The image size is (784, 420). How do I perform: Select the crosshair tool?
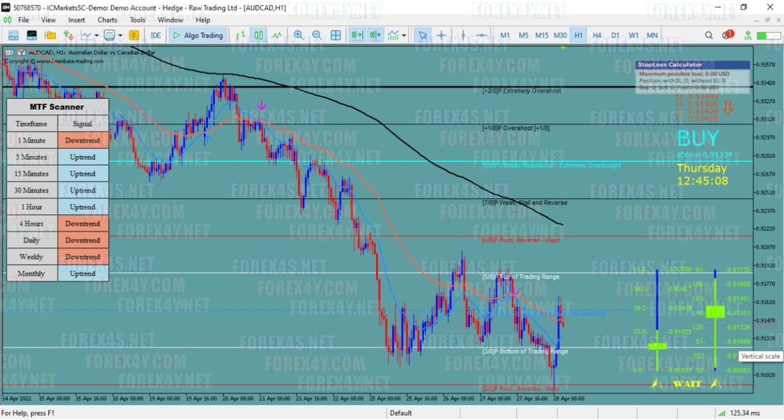pyautogui.click(x=441, y=35)
